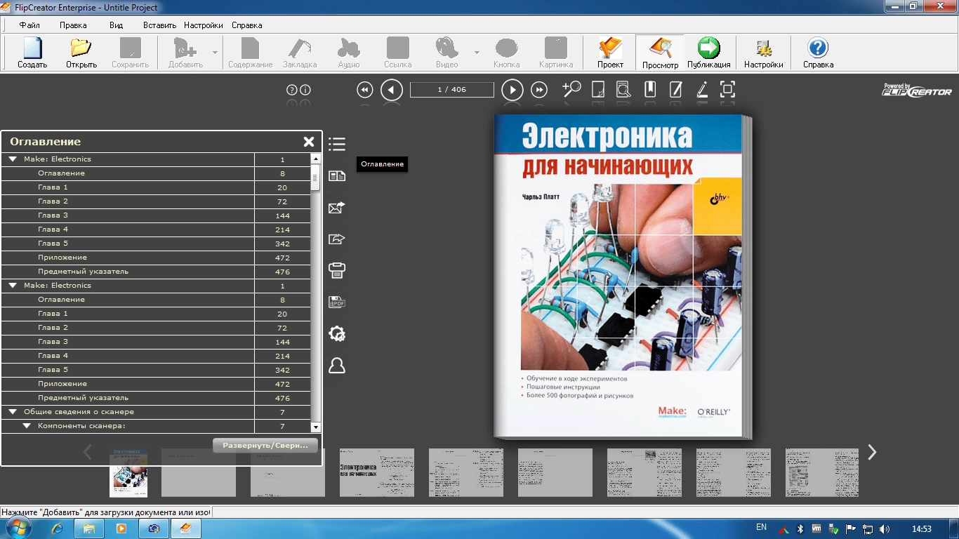Screen dimensions: 959x539
Task: Click the EN language indicator in tray
Action: pos(761,527)
